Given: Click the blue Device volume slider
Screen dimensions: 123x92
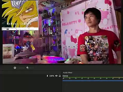Looking at the screenshot, I should (93, 81).
